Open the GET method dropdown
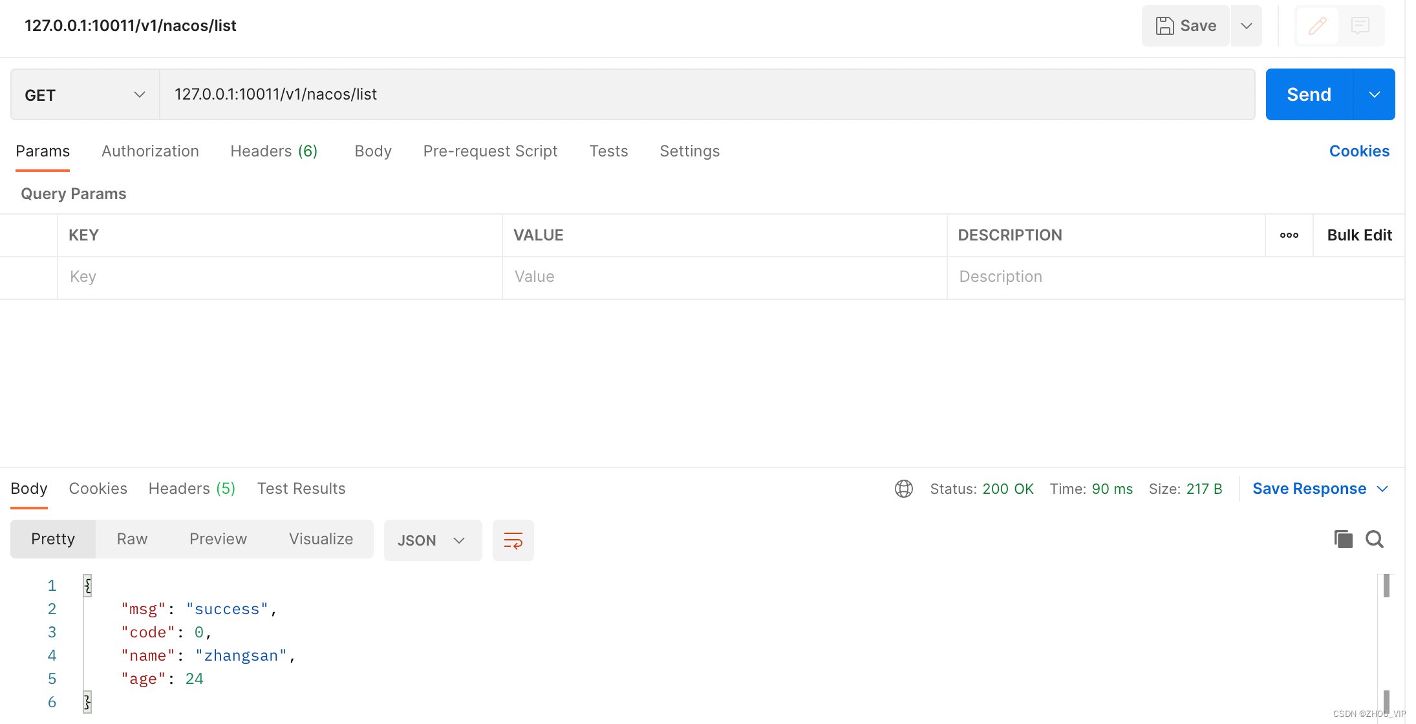The image size is (1416, 724). pyautogui.click(x=85, y=95)
